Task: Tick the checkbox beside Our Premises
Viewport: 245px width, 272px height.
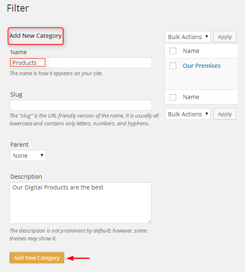Action: (173, 66)
